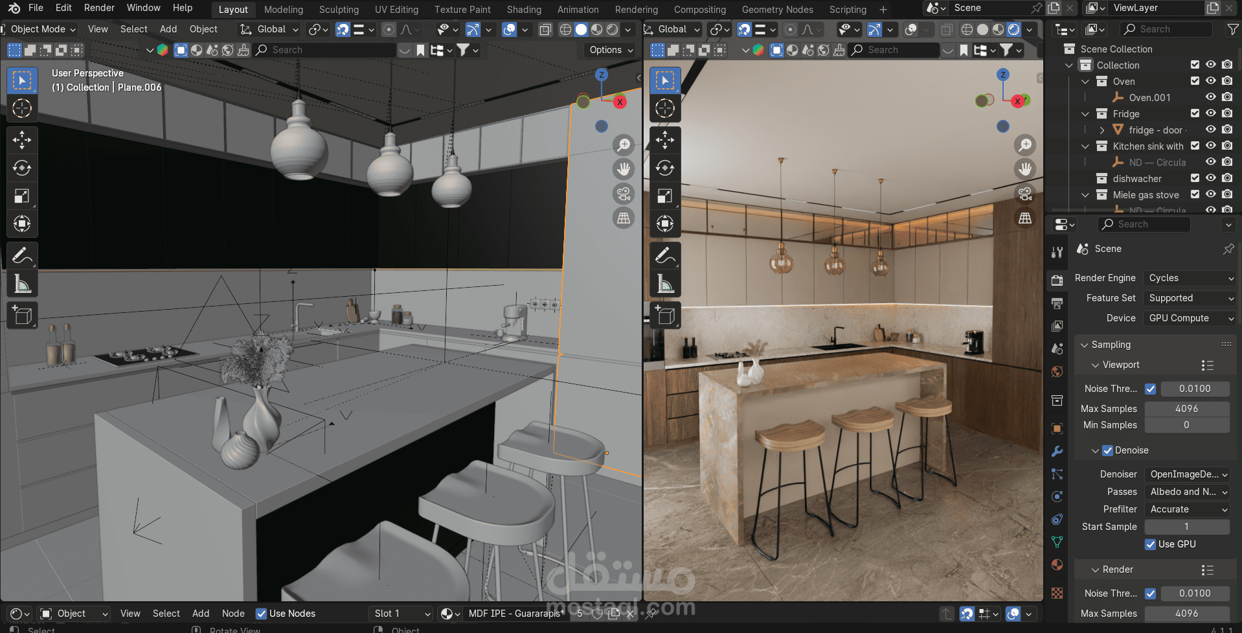Open the Render menu

(99, 8)
